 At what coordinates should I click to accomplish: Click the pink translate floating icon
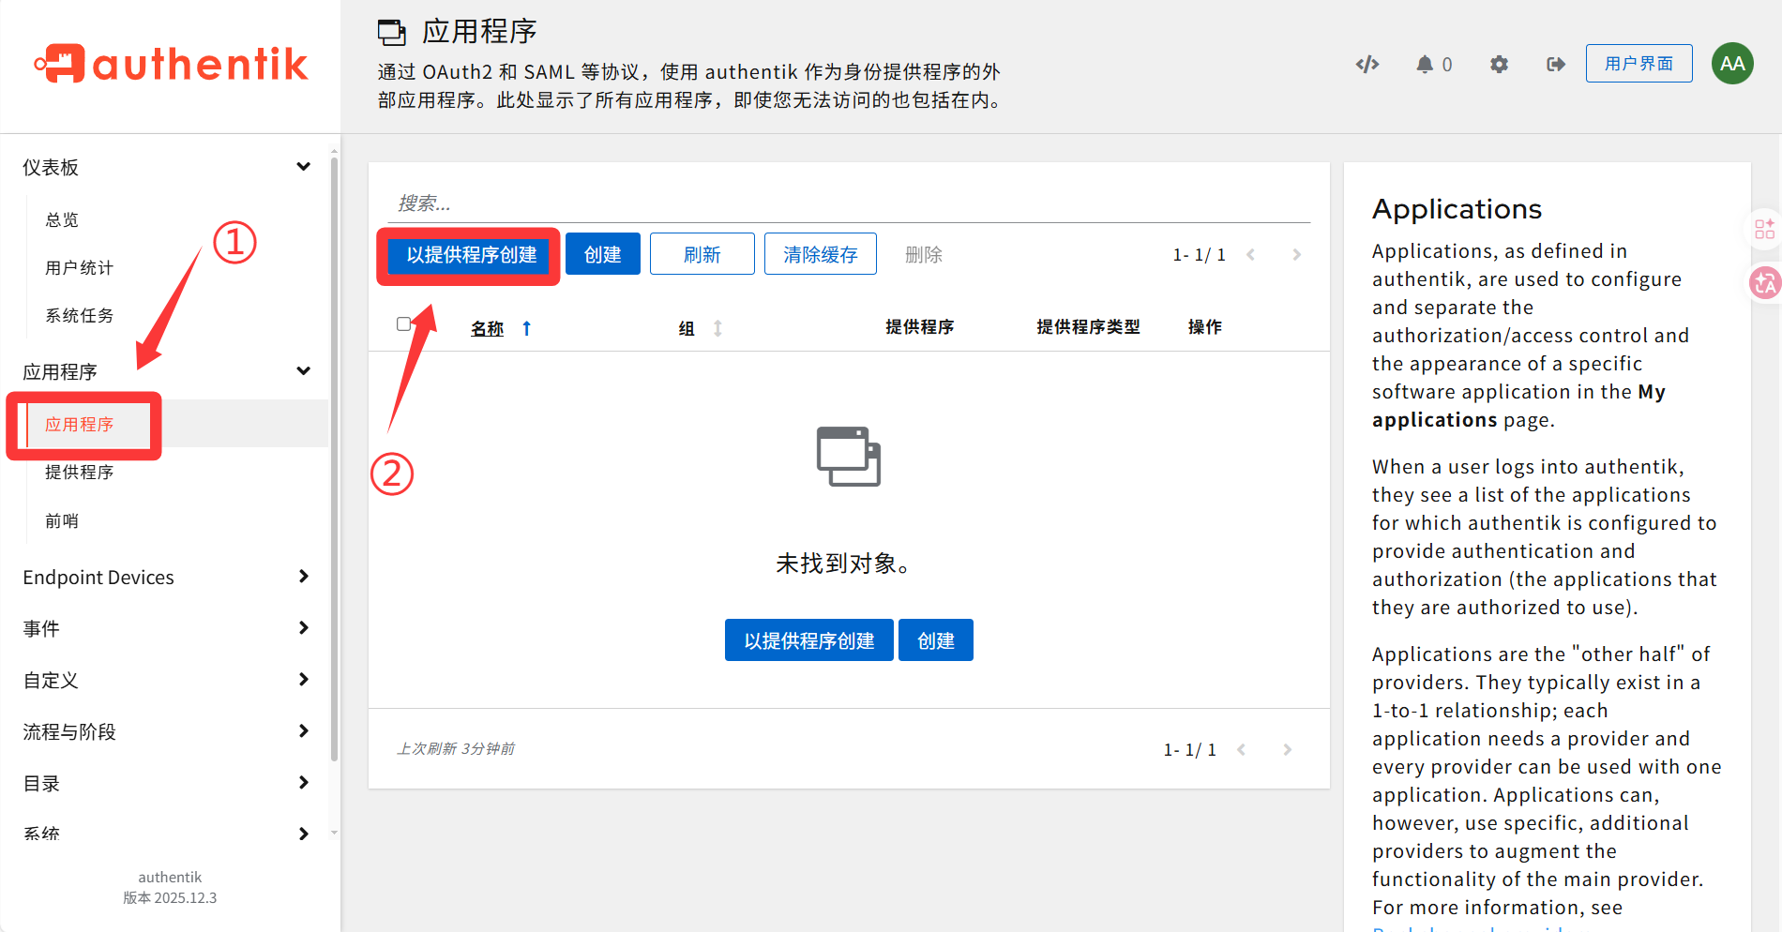1764,282
